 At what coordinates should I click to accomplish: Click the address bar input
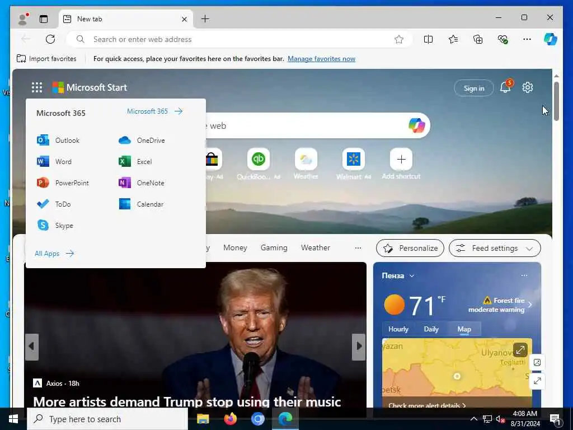[x=239, y=39]
